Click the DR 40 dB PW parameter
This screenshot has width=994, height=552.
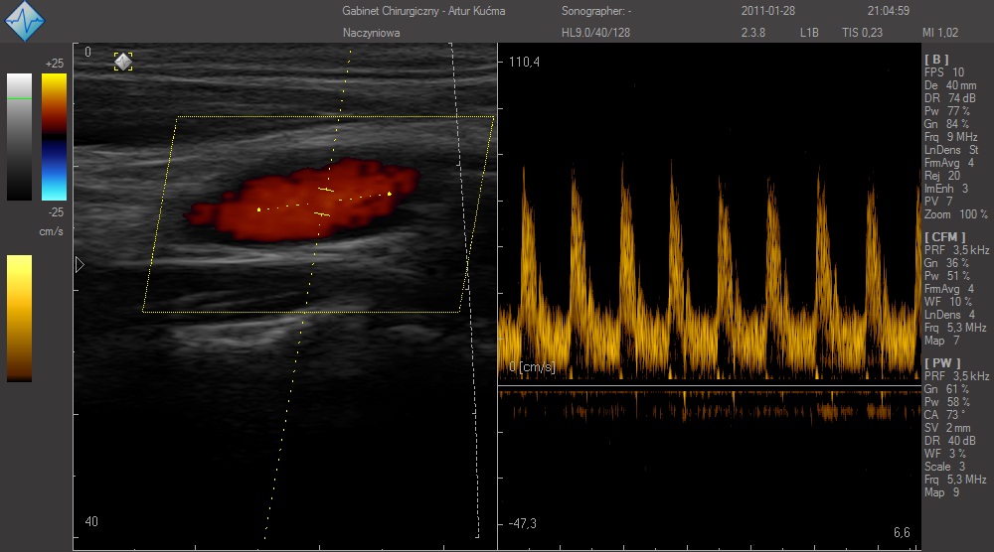tap(949, 441)
